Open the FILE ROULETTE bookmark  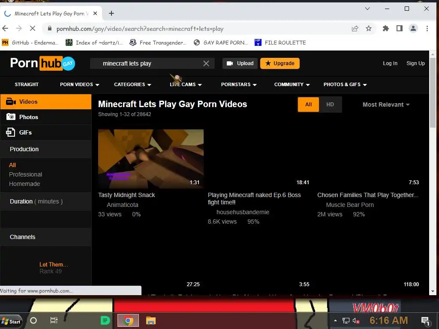coord(280,42)
